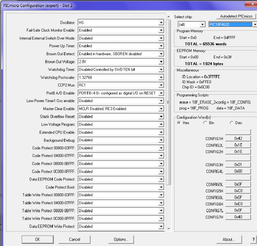The height and width of the screenshot is (246, 257).
Task: Expand Fail-Safe Clock Monitor Enable dropdown
Action: tap(121, 30)
